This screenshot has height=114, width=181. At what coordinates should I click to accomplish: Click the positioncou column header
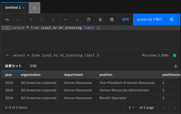[x=171, y=75]
